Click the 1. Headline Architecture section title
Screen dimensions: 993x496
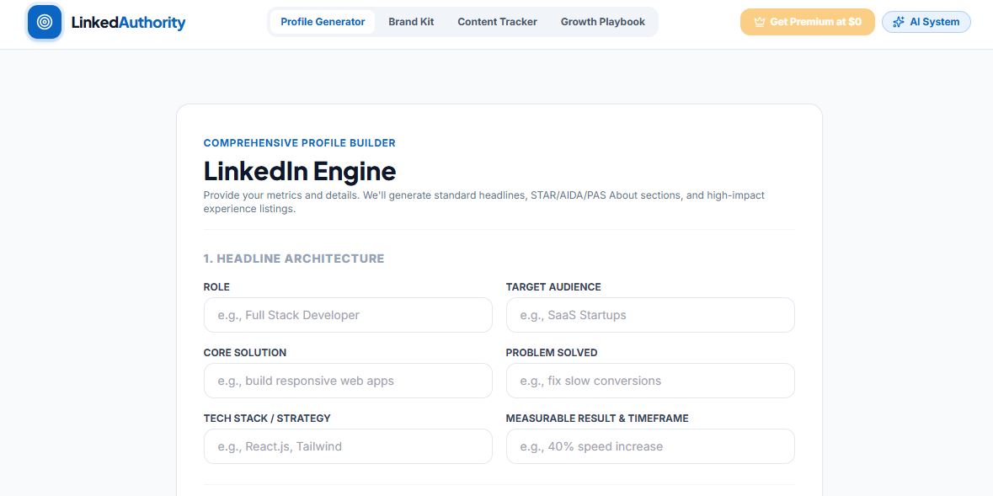point(294,259)
